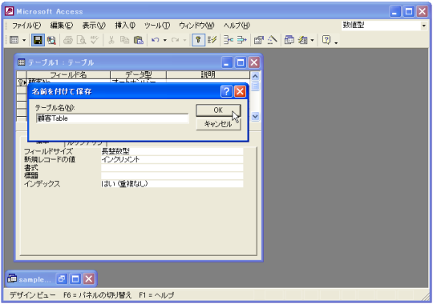433x304 pixels.
Task: Minimize the テーブル1 table window
Action: (x=226, y=62)
